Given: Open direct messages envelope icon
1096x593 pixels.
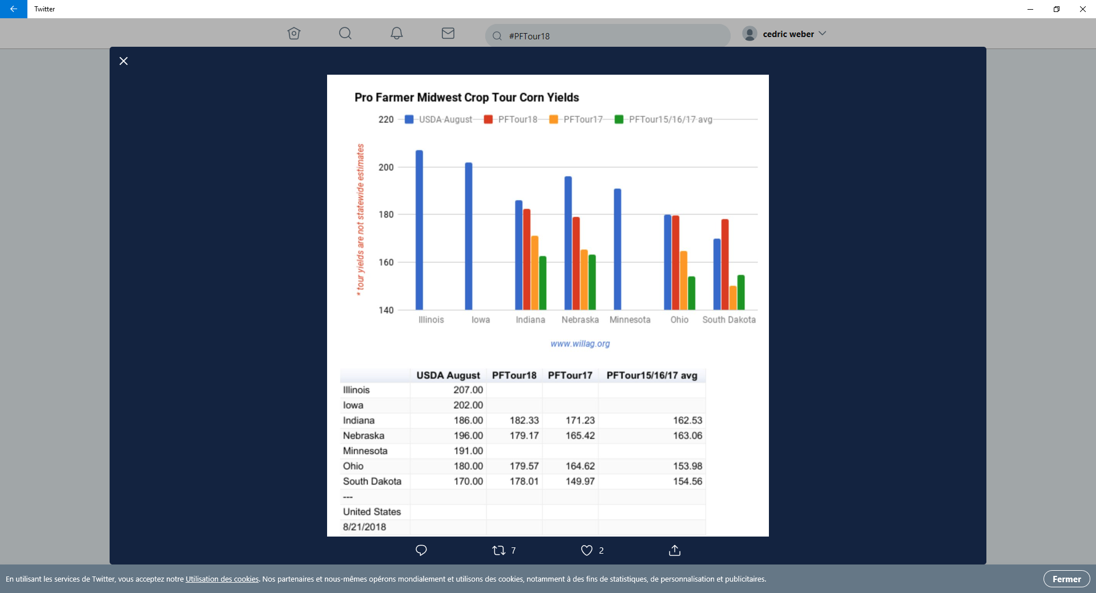Looking at the screenshot, I should pyautogui.click(x=448, y=34).
